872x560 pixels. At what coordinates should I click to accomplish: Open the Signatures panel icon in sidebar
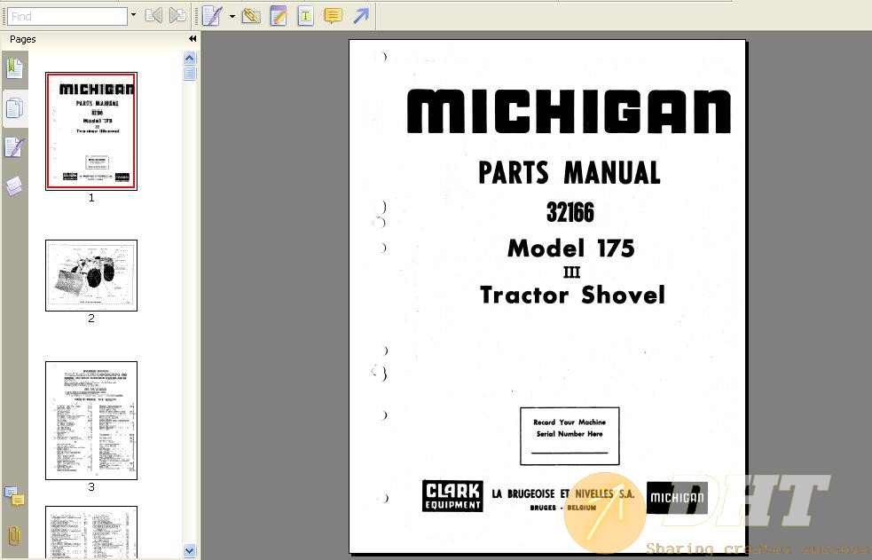click(x=14, y=148)
